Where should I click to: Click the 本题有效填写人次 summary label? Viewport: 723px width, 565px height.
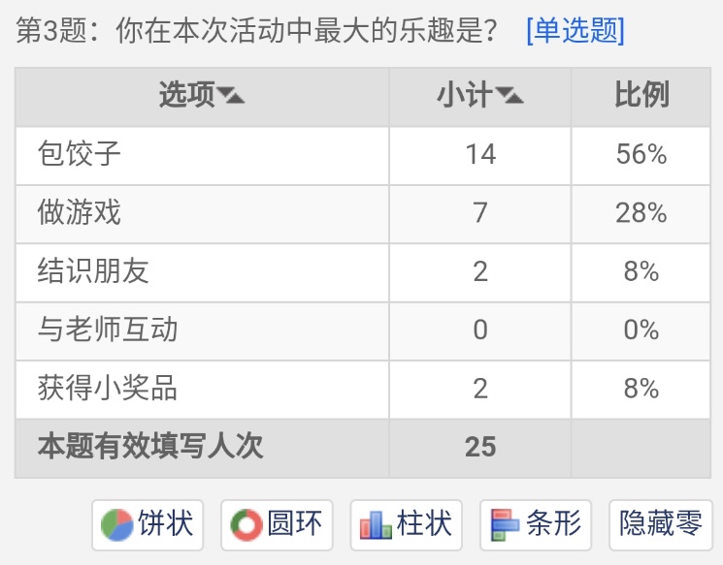pos(150,447)
